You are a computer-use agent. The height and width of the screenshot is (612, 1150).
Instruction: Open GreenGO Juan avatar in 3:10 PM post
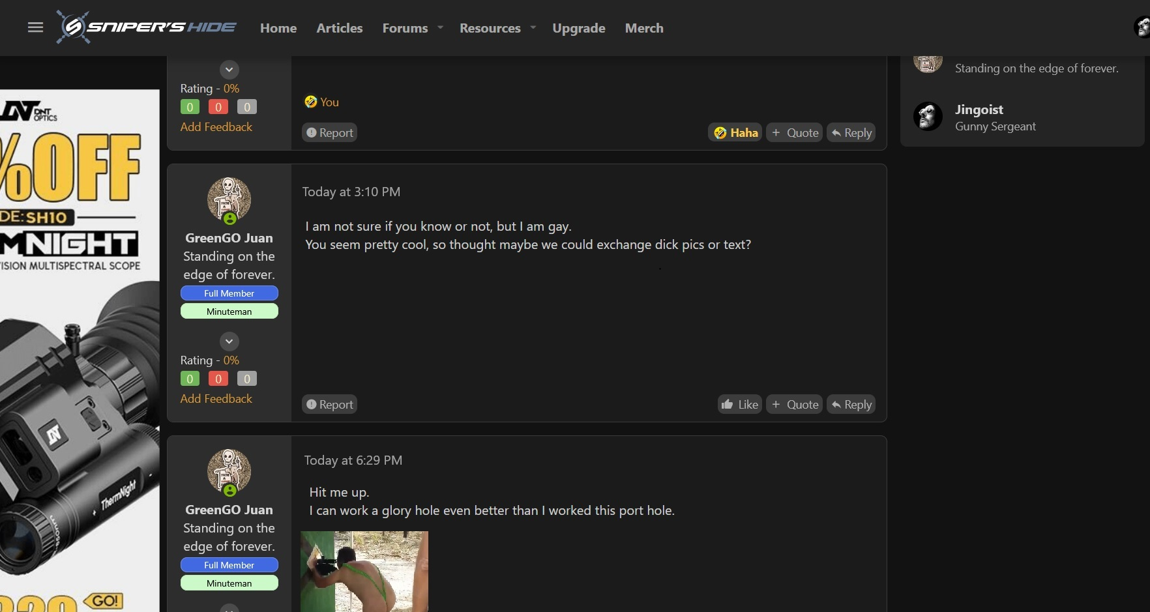pyautogui.click(x=229, y=199)
